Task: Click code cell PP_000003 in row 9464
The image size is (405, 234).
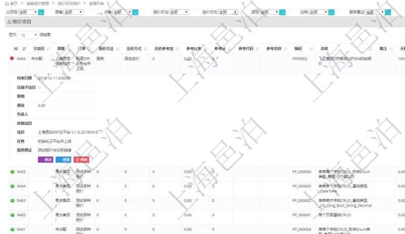Action: 302,186
